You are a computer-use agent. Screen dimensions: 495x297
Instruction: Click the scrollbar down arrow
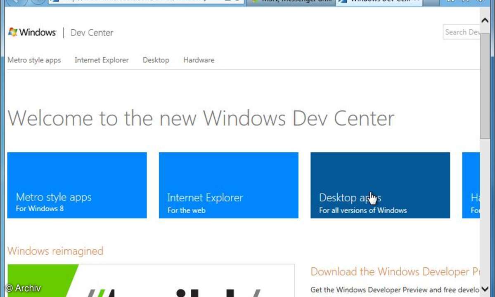coord(485,289)
